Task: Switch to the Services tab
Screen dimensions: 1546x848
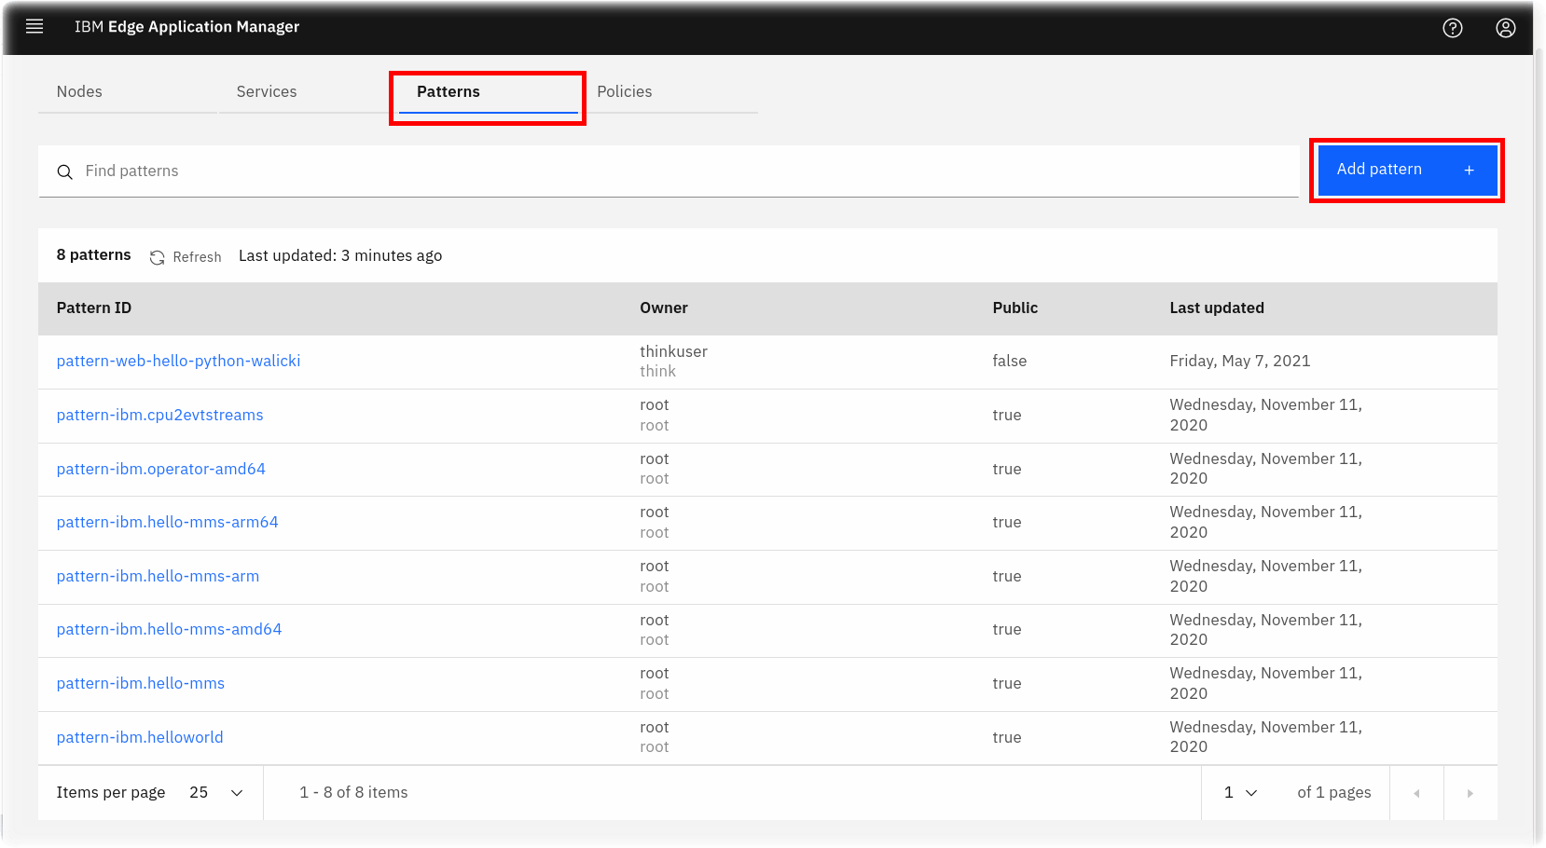Action: click(308, 91)
